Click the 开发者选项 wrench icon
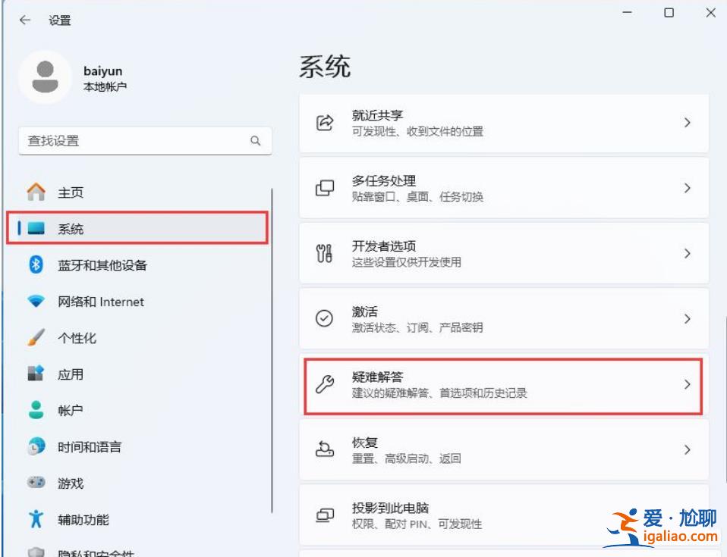The height and width of the screenshot is (557, 727). tap(326, 253)
